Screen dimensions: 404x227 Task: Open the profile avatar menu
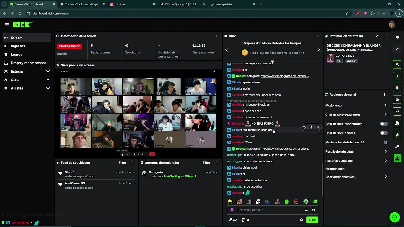click(392, 25)
